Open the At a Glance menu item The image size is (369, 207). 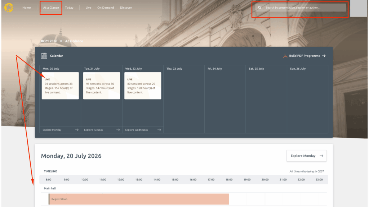click(x=51, y=8)
